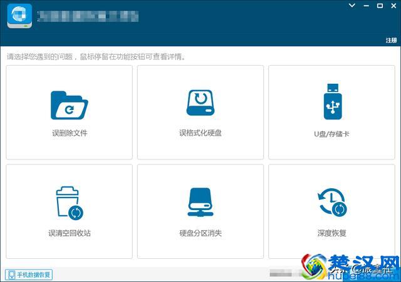Screen dimensions: 401x282
Task: Click the USB flash drive icon
Action: point(331,102)
